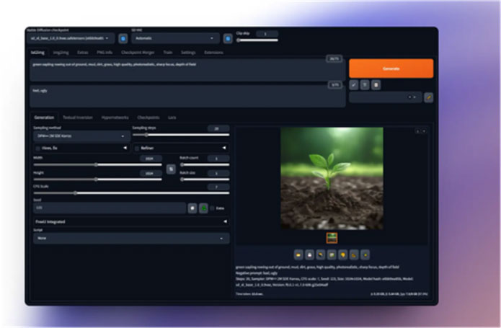Viewport: 501px width, 328px height.
Task: Select the generated sapling thumbnail
Action: pos(332,236)
